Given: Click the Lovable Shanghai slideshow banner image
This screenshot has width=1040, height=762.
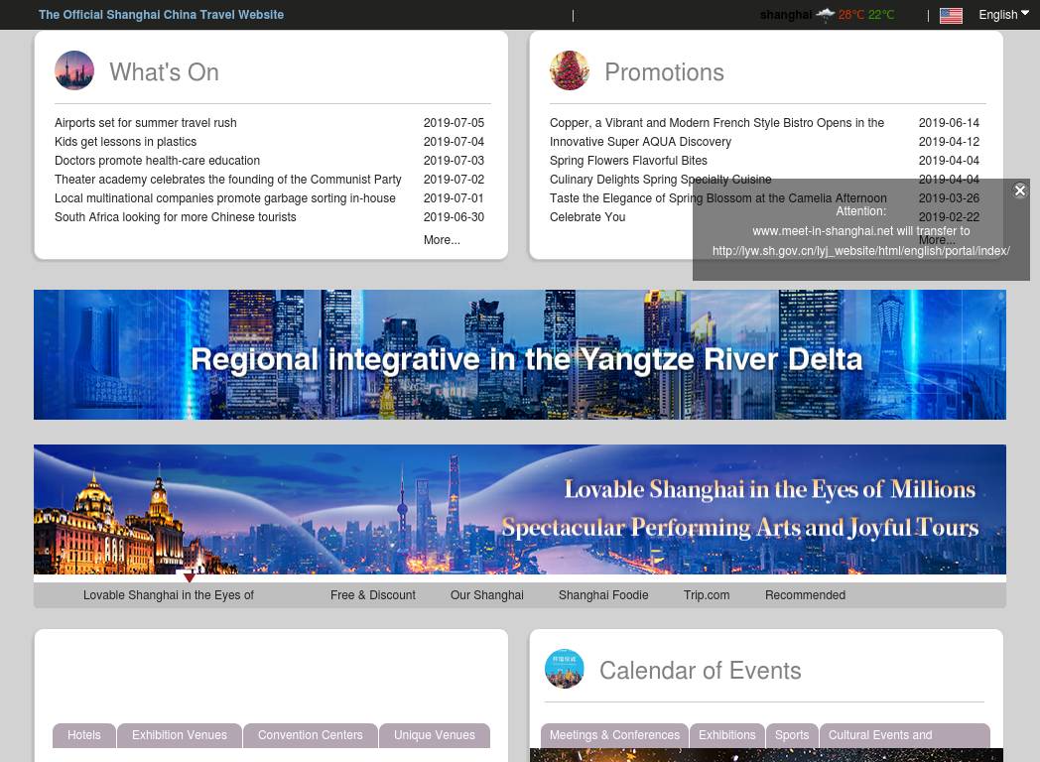Looking at the screenshot, I should 519,509.
